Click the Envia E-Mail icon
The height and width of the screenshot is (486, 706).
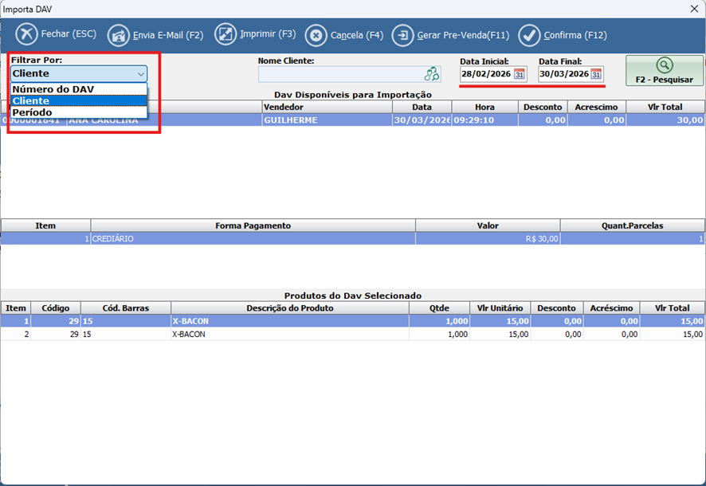pyautogui.click(x=118, y=35)
